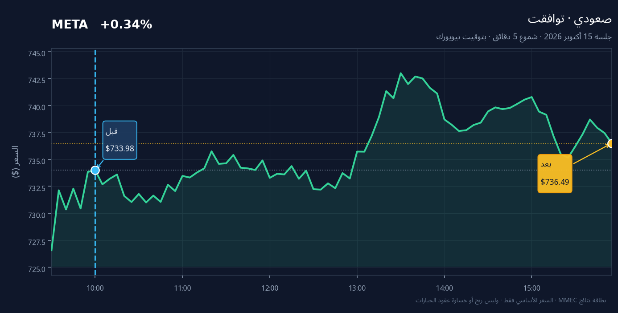Click the 740.0 price axis label
The image size is (618, 313).
click(x=37, y=107)
